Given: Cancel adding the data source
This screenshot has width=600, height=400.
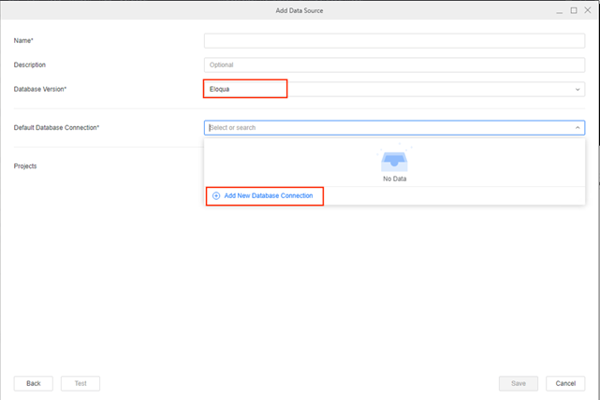Looking at the screenshot, I should point(565,383).
